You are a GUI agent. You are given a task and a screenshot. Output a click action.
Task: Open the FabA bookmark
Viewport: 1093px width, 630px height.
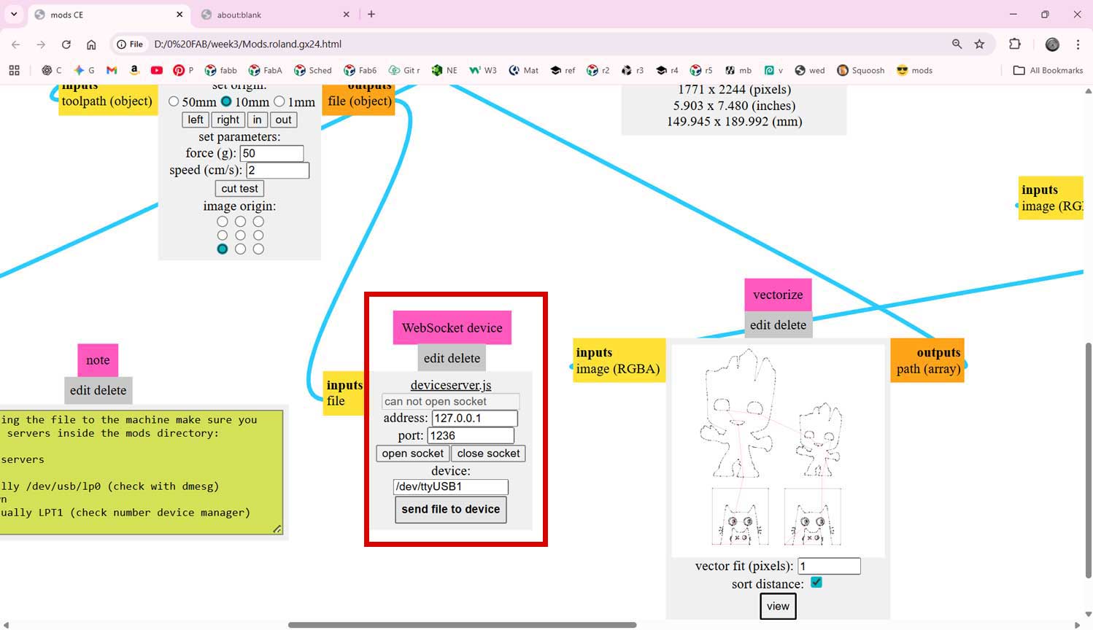click(x=266, y=71)
